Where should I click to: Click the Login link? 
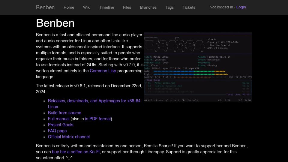(241, 7)
